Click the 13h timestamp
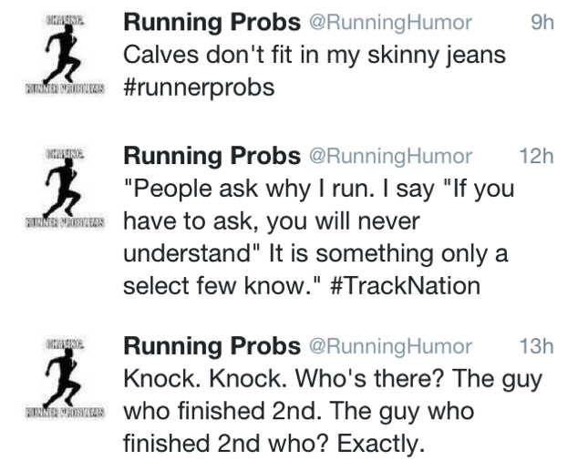Image resolution: width=578 pixels, height=471 pixels. (x=535, y=347)
